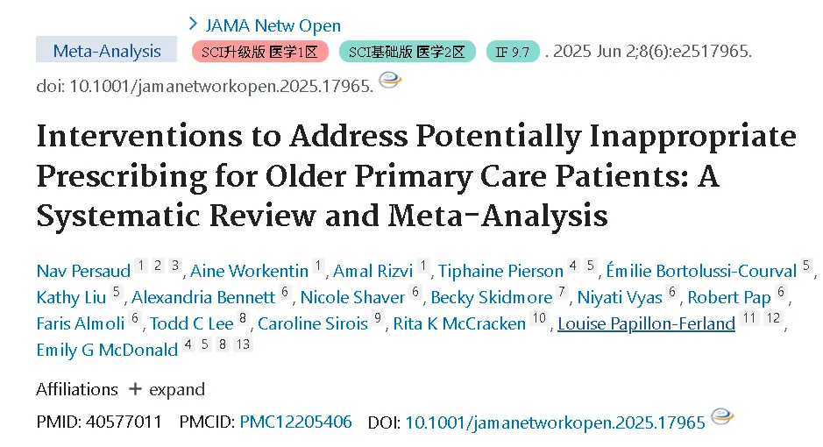Click author Tiphaine Pierson
823x447 pixels.
coord(500,271)
